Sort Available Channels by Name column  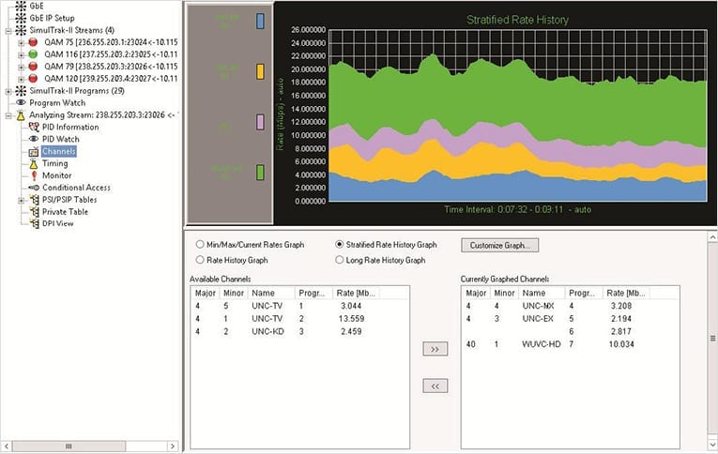pyautogui.click(x=271, y=293)
